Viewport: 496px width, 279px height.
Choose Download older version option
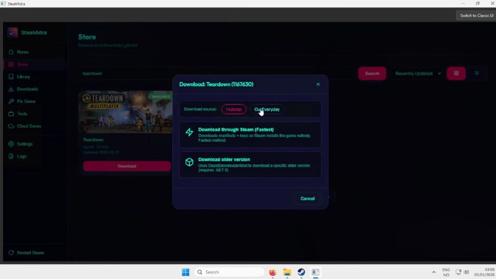tap(250, 164)
